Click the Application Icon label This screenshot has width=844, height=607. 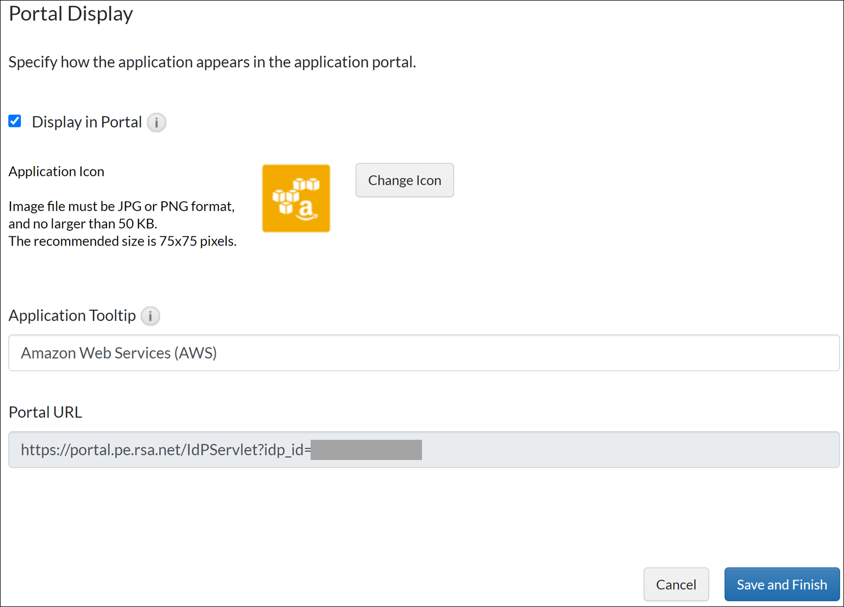(57, 172)
